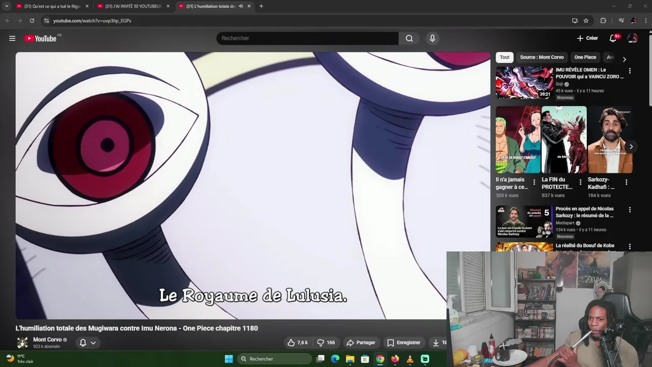Open "Procès en appel de Nicolas Sarkozy" title
Screen dimensions: 652x367
tap(585, 212)
